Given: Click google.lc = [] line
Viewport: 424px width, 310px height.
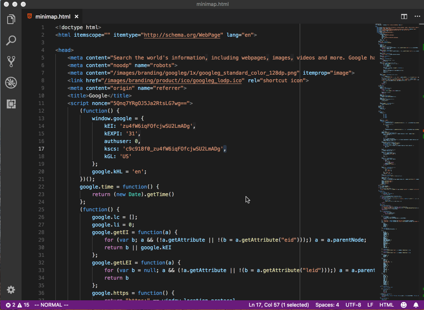Looking at the screenshot, I should [115, 217].
